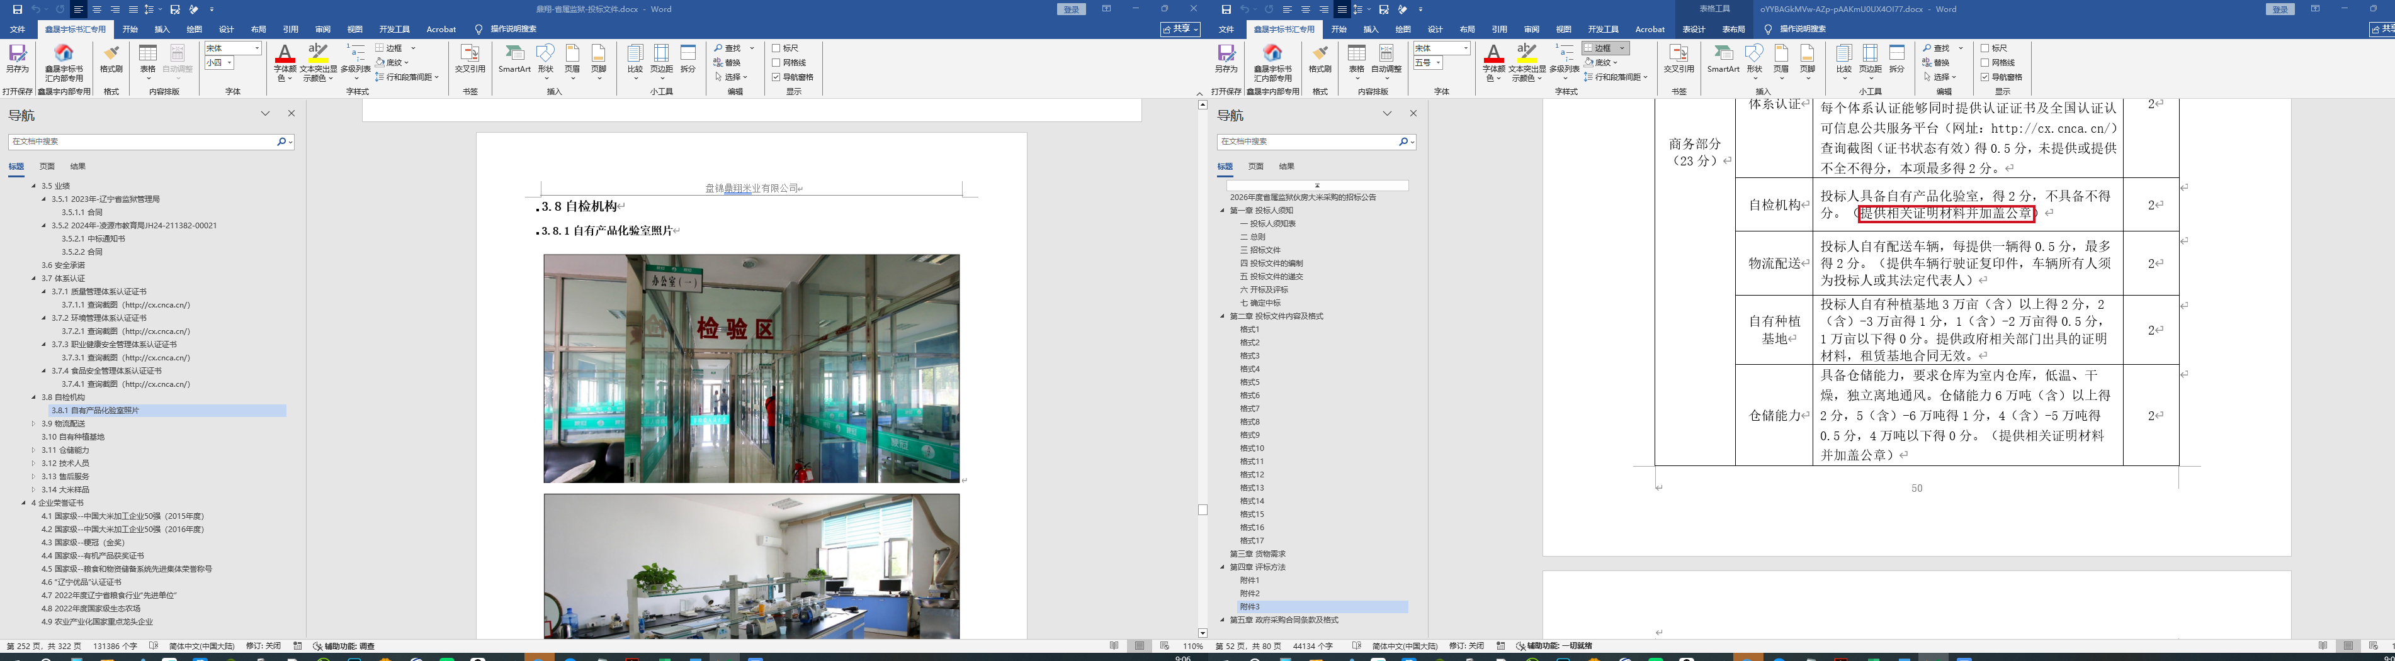Open 审阅 tab in left Word window
The image size is (2395, 661).
[x=322, y=29]
